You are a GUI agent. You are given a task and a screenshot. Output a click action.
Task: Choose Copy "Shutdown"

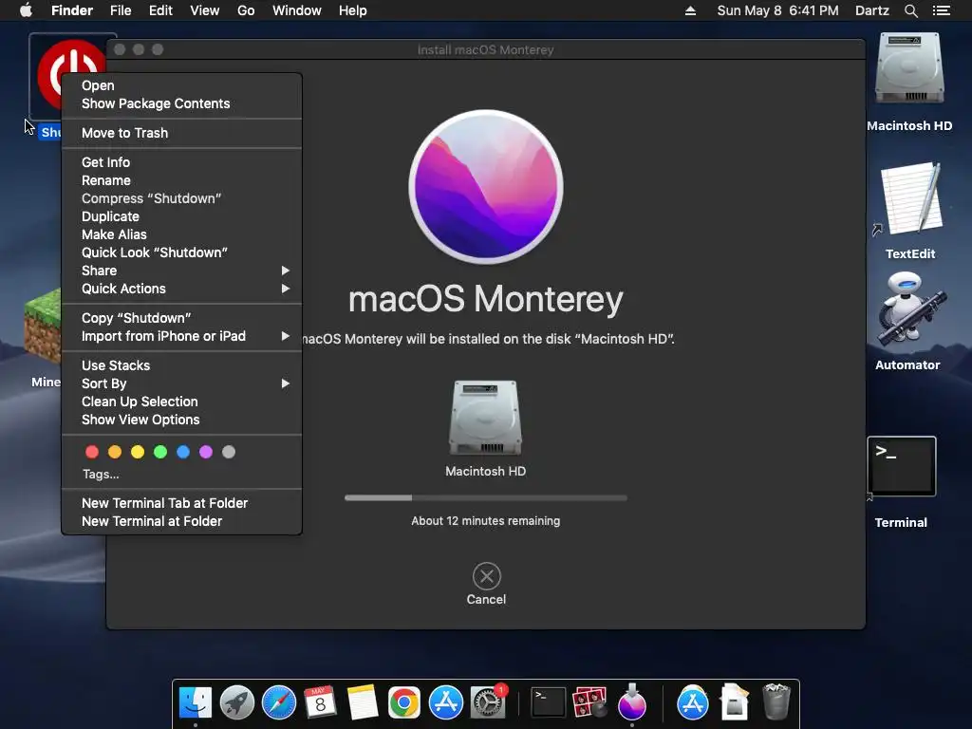pos(181,318)
